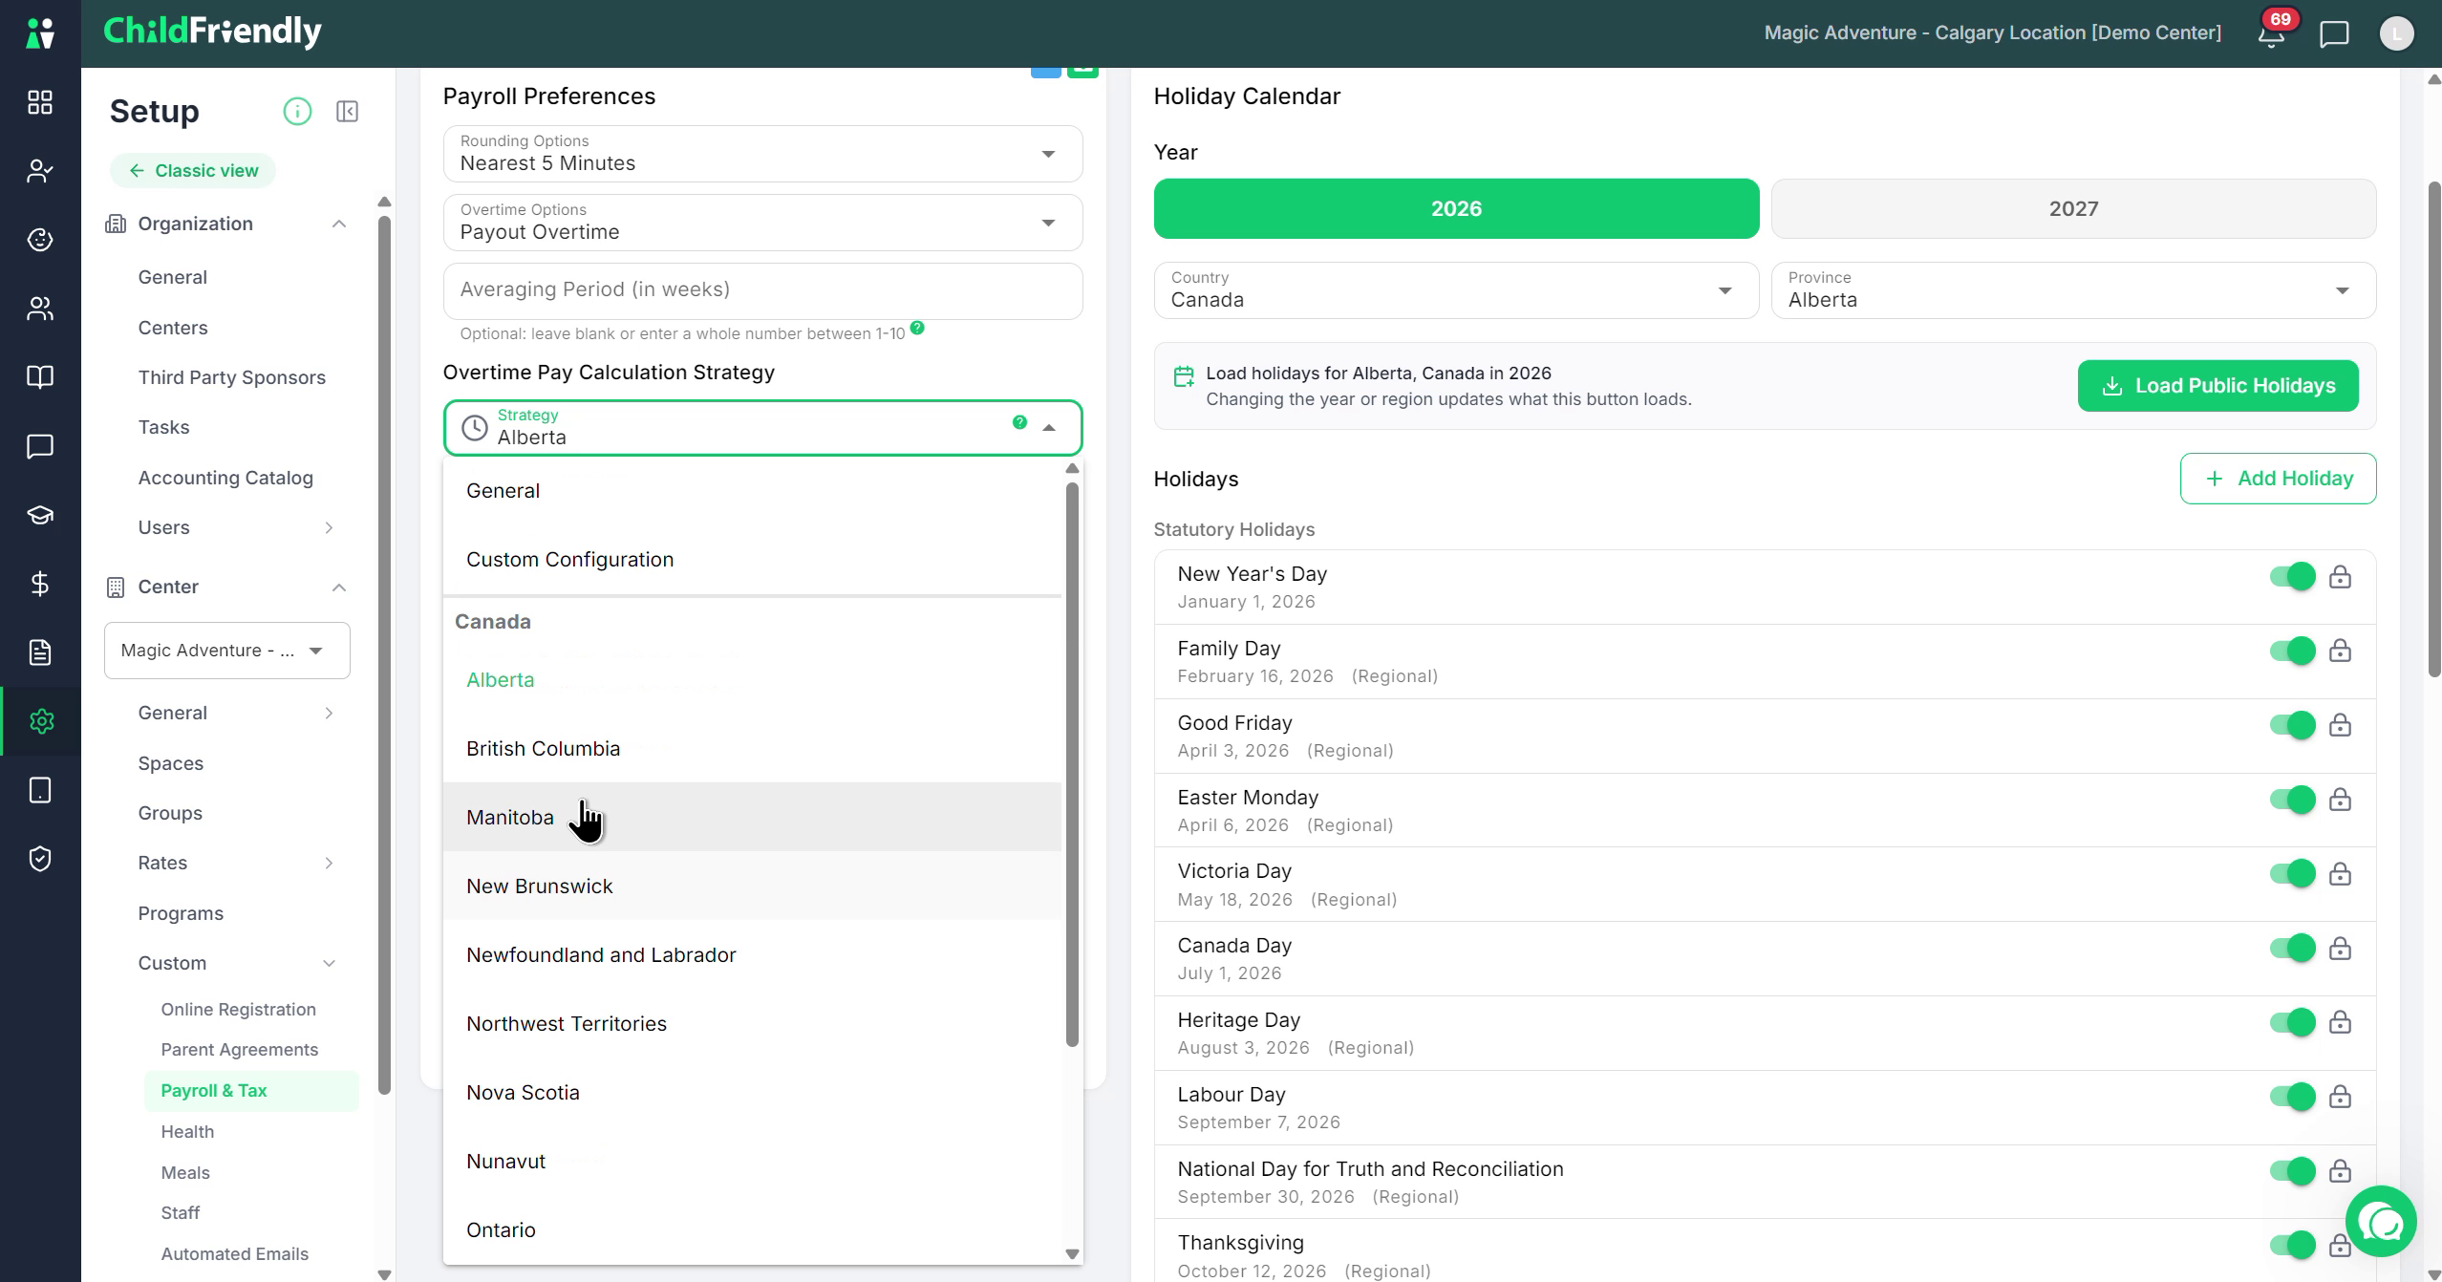2442x1282 pixels.
Task: Open the Province dropdown showing Alberta
Action: [2073, 290]
